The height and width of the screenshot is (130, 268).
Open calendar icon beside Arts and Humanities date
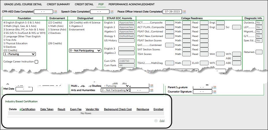151,90
